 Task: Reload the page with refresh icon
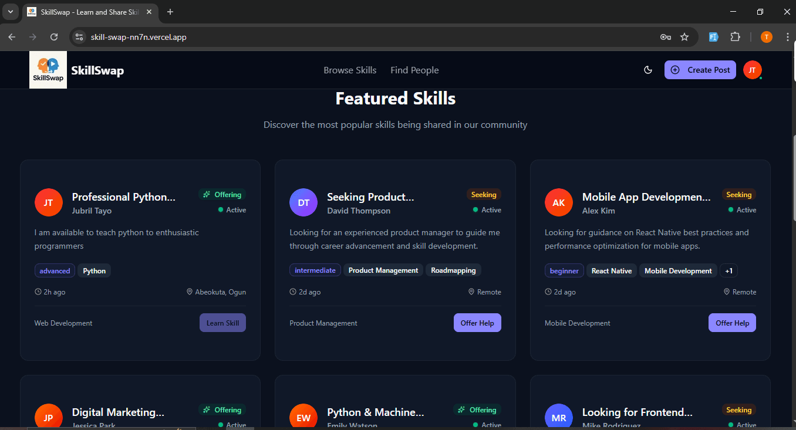54,37
